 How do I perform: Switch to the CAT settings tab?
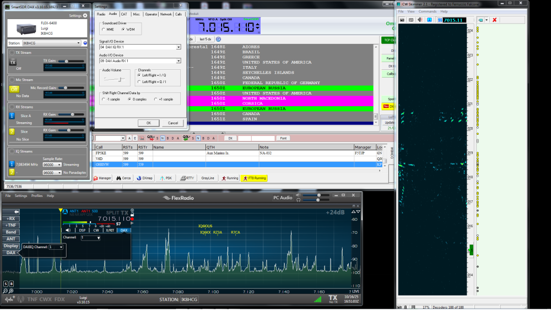click(125, 14)
